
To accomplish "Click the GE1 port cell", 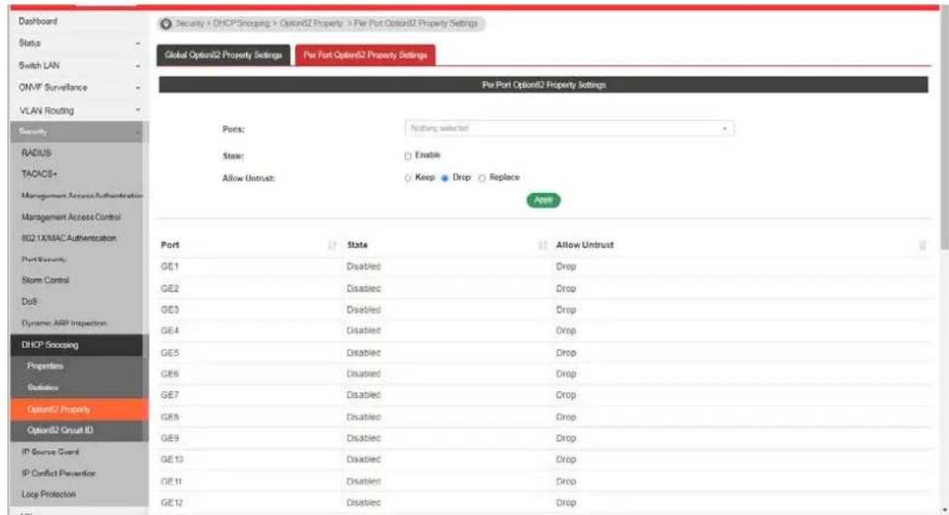I will (x=169, y=267).
